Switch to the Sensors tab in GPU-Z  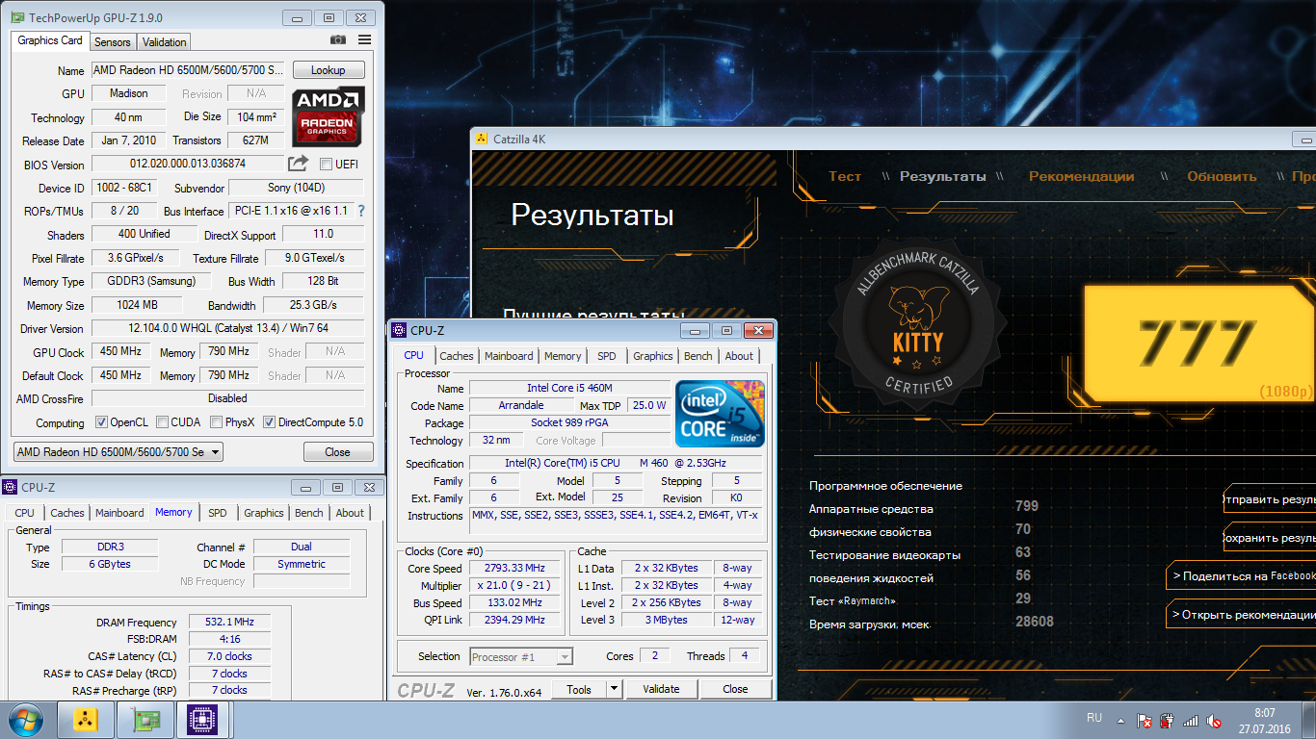[113, 41]
